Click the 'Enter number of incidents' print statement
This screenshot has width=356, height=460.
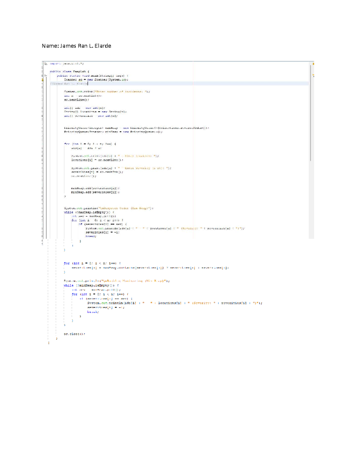coord(107,92)
